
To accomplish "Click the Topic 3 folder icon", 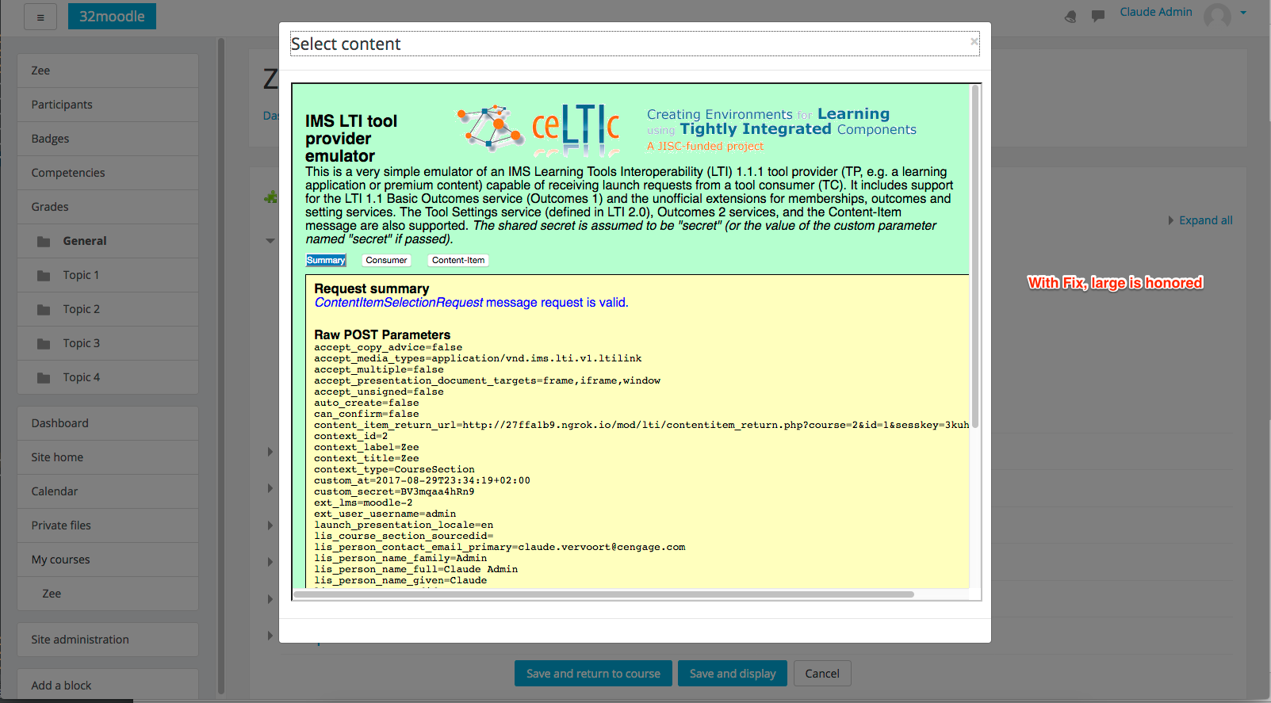I will (44, 344).
